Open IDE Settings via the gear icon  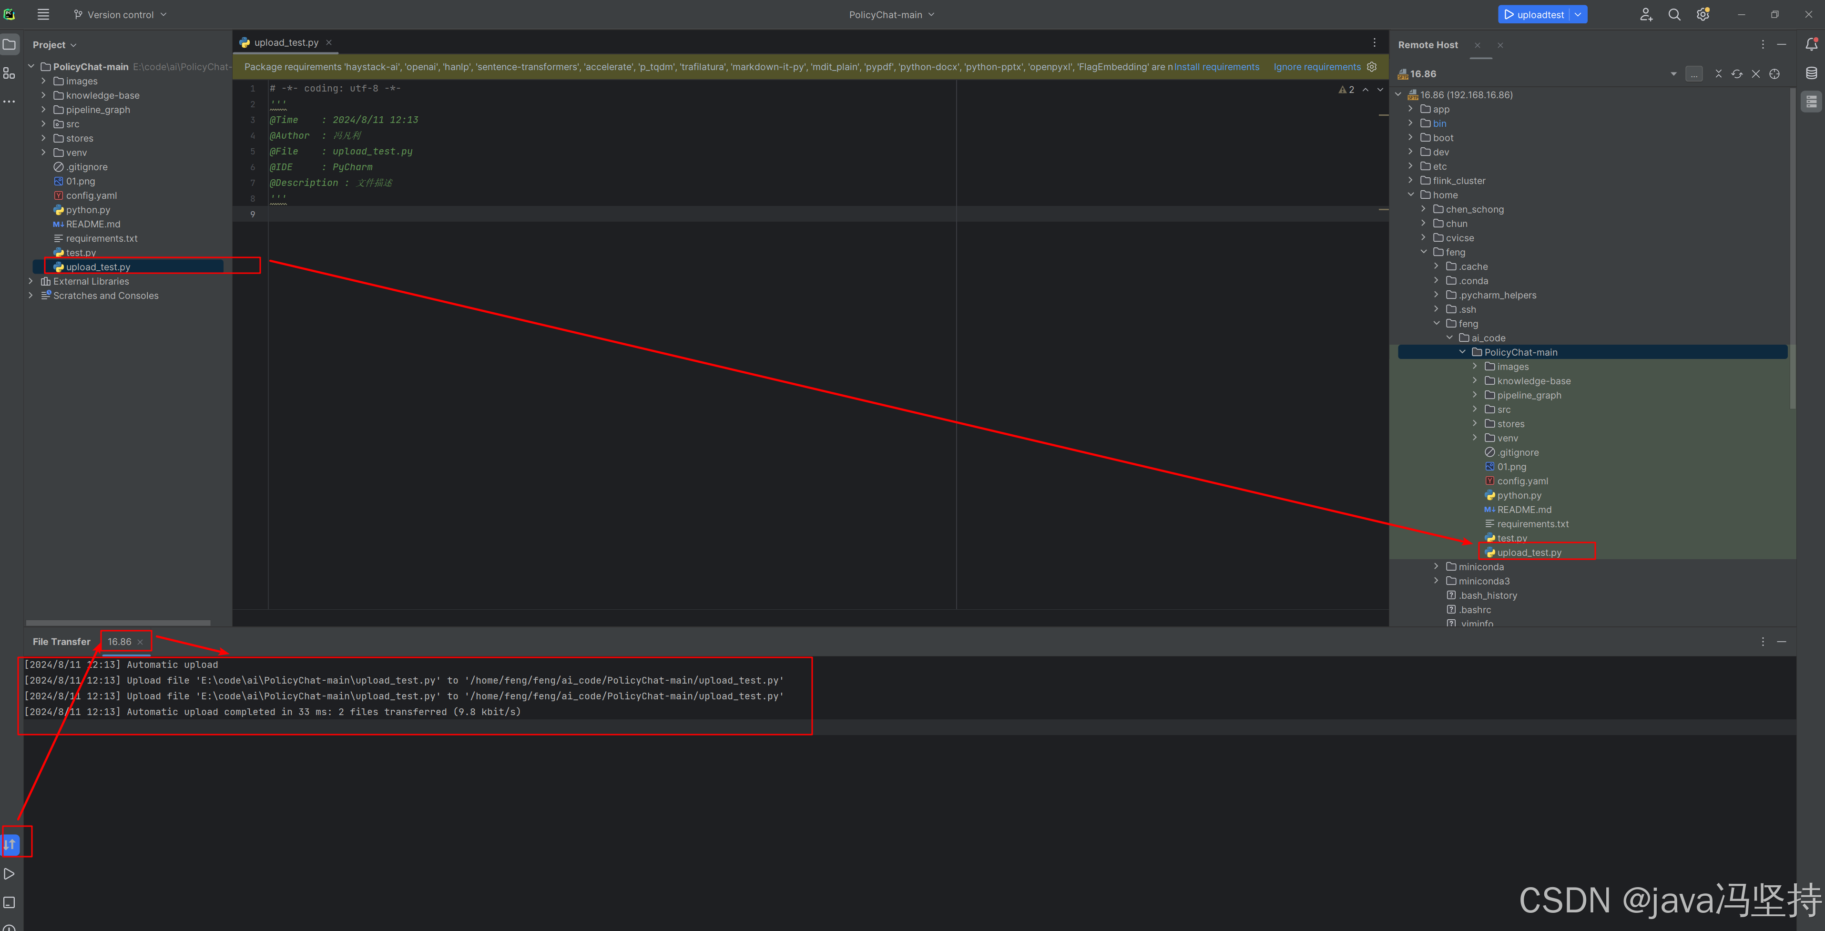(1703, 14)
